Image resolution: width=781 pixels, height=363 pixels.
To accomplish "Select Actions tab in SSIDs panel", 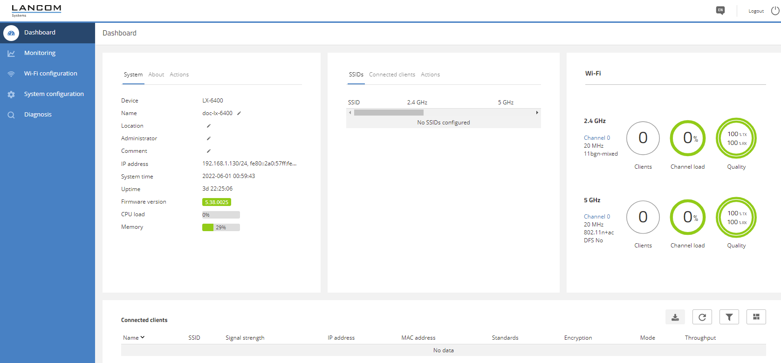I will coord(430,75).
